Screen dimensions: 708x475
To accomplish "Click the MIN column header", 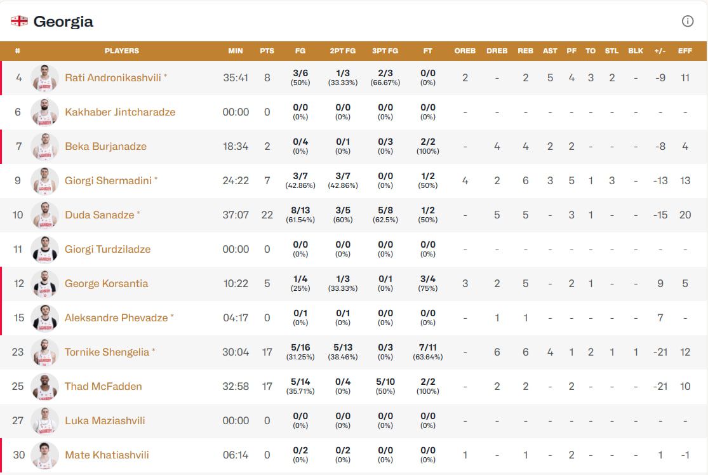I will coord(236,51).
